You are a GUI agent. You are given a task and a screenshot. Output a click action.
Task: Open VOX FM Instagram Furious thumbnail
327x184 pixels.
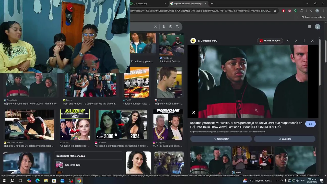pyautogui.click(x=168, y=125)
